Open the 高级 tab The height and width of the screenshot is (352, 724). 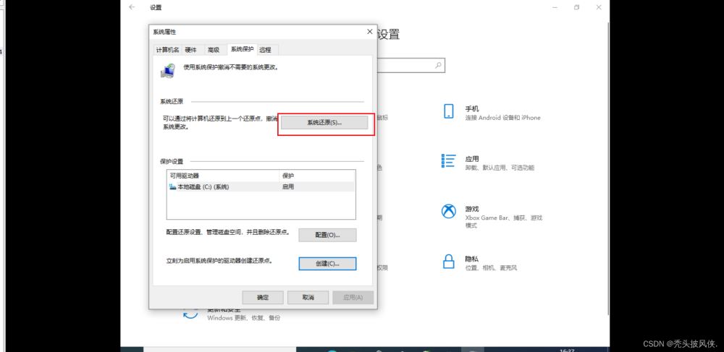(214, 50)
